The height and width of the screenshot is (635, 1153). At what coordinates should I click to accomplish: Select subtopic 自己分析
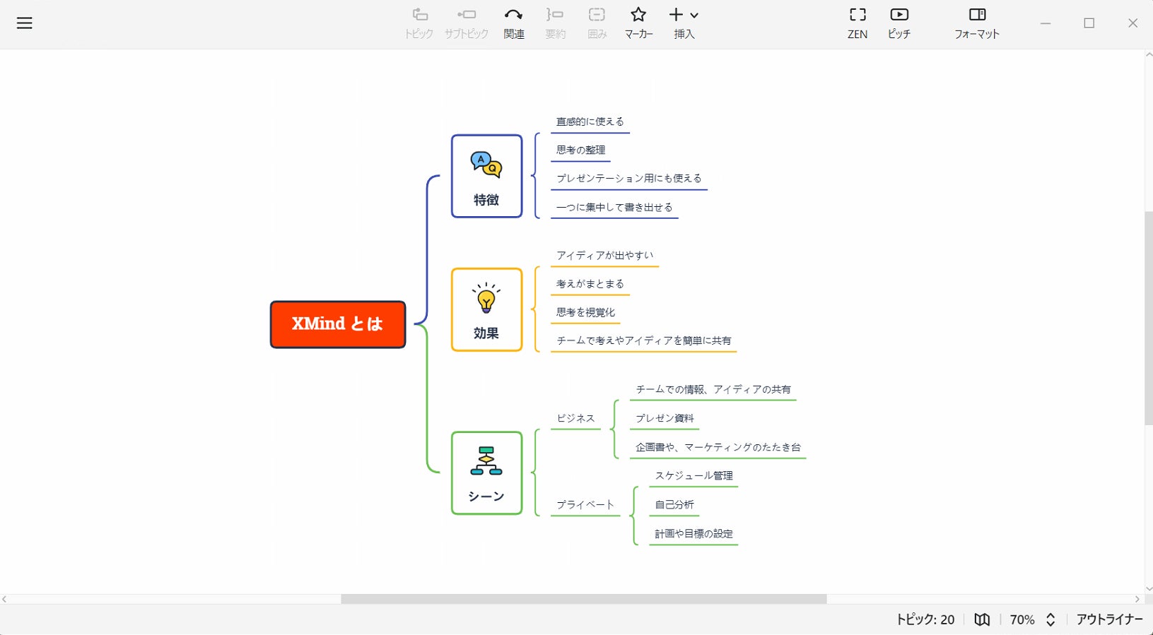tap(674, 505)
